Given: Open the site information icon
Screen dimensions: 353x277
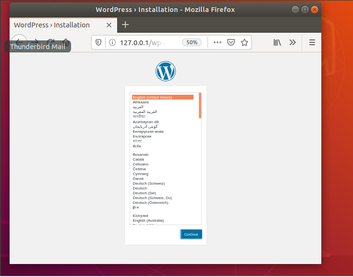Looking at the screenshot, I should (x=112, y=42).
